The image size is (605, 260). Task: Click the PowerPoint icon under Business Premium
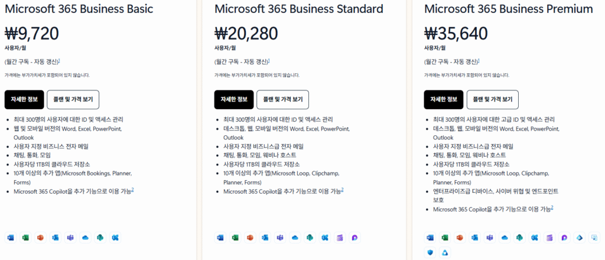point(459,237)
